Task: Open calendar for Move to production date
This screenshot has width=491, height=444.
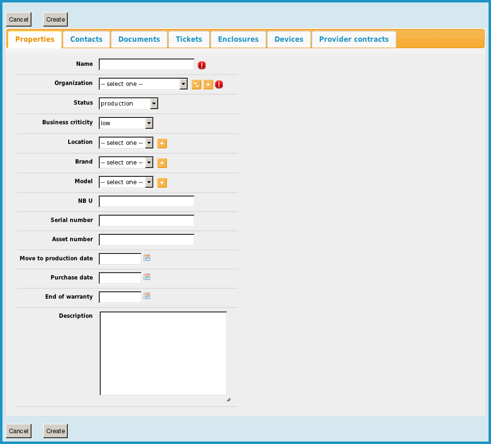Action: [147, 257]
